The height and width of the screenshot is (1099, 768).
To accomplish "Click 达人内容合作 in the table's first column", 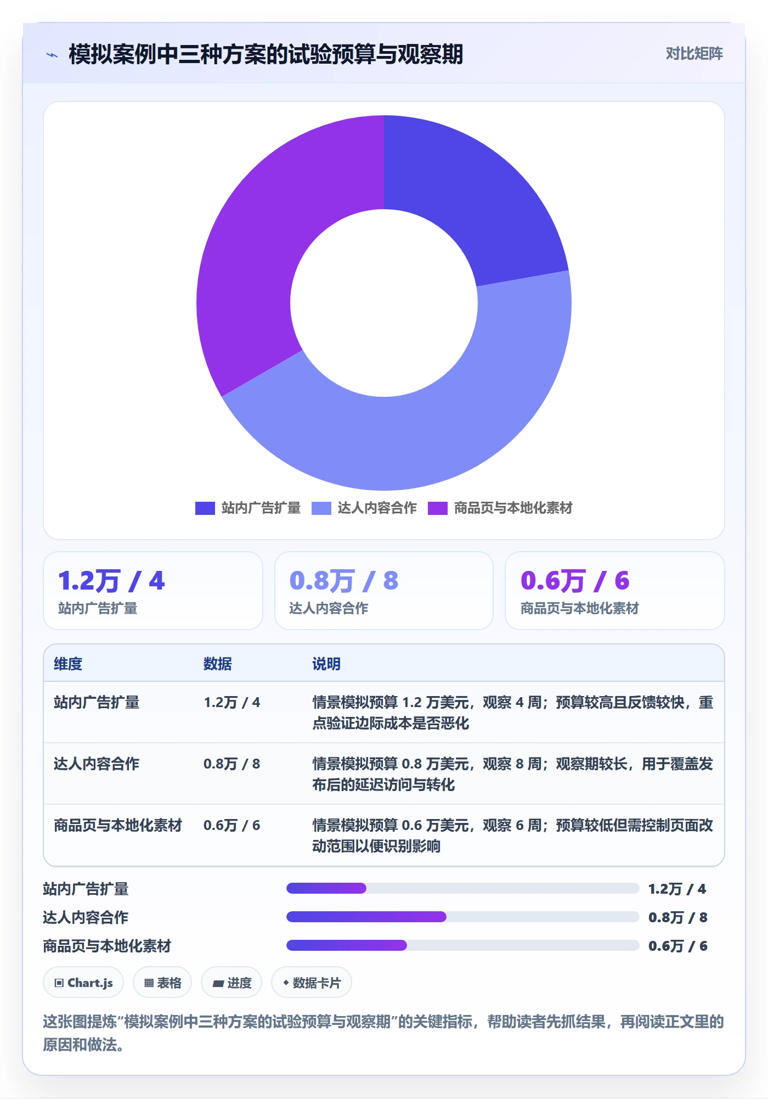I will pyautogui.click(x=97, y=764).
